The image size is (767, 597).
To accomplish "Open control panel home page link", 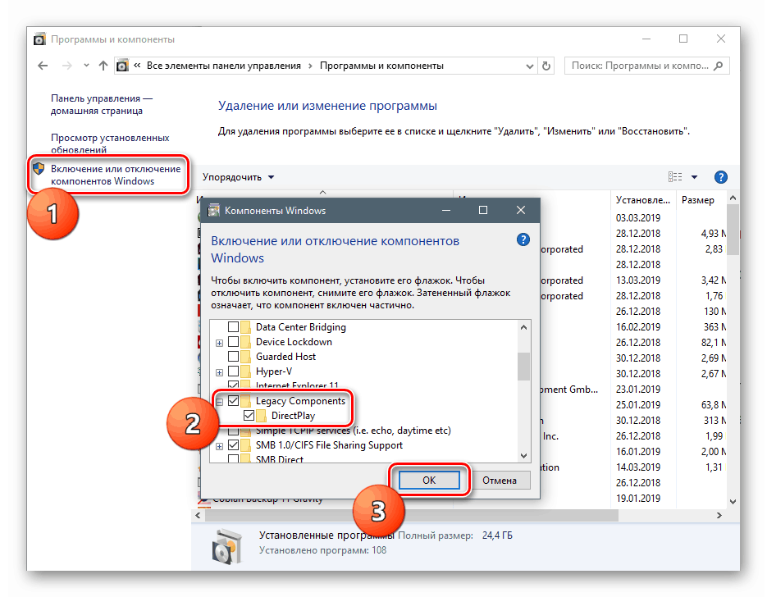I will pos(101,105).
